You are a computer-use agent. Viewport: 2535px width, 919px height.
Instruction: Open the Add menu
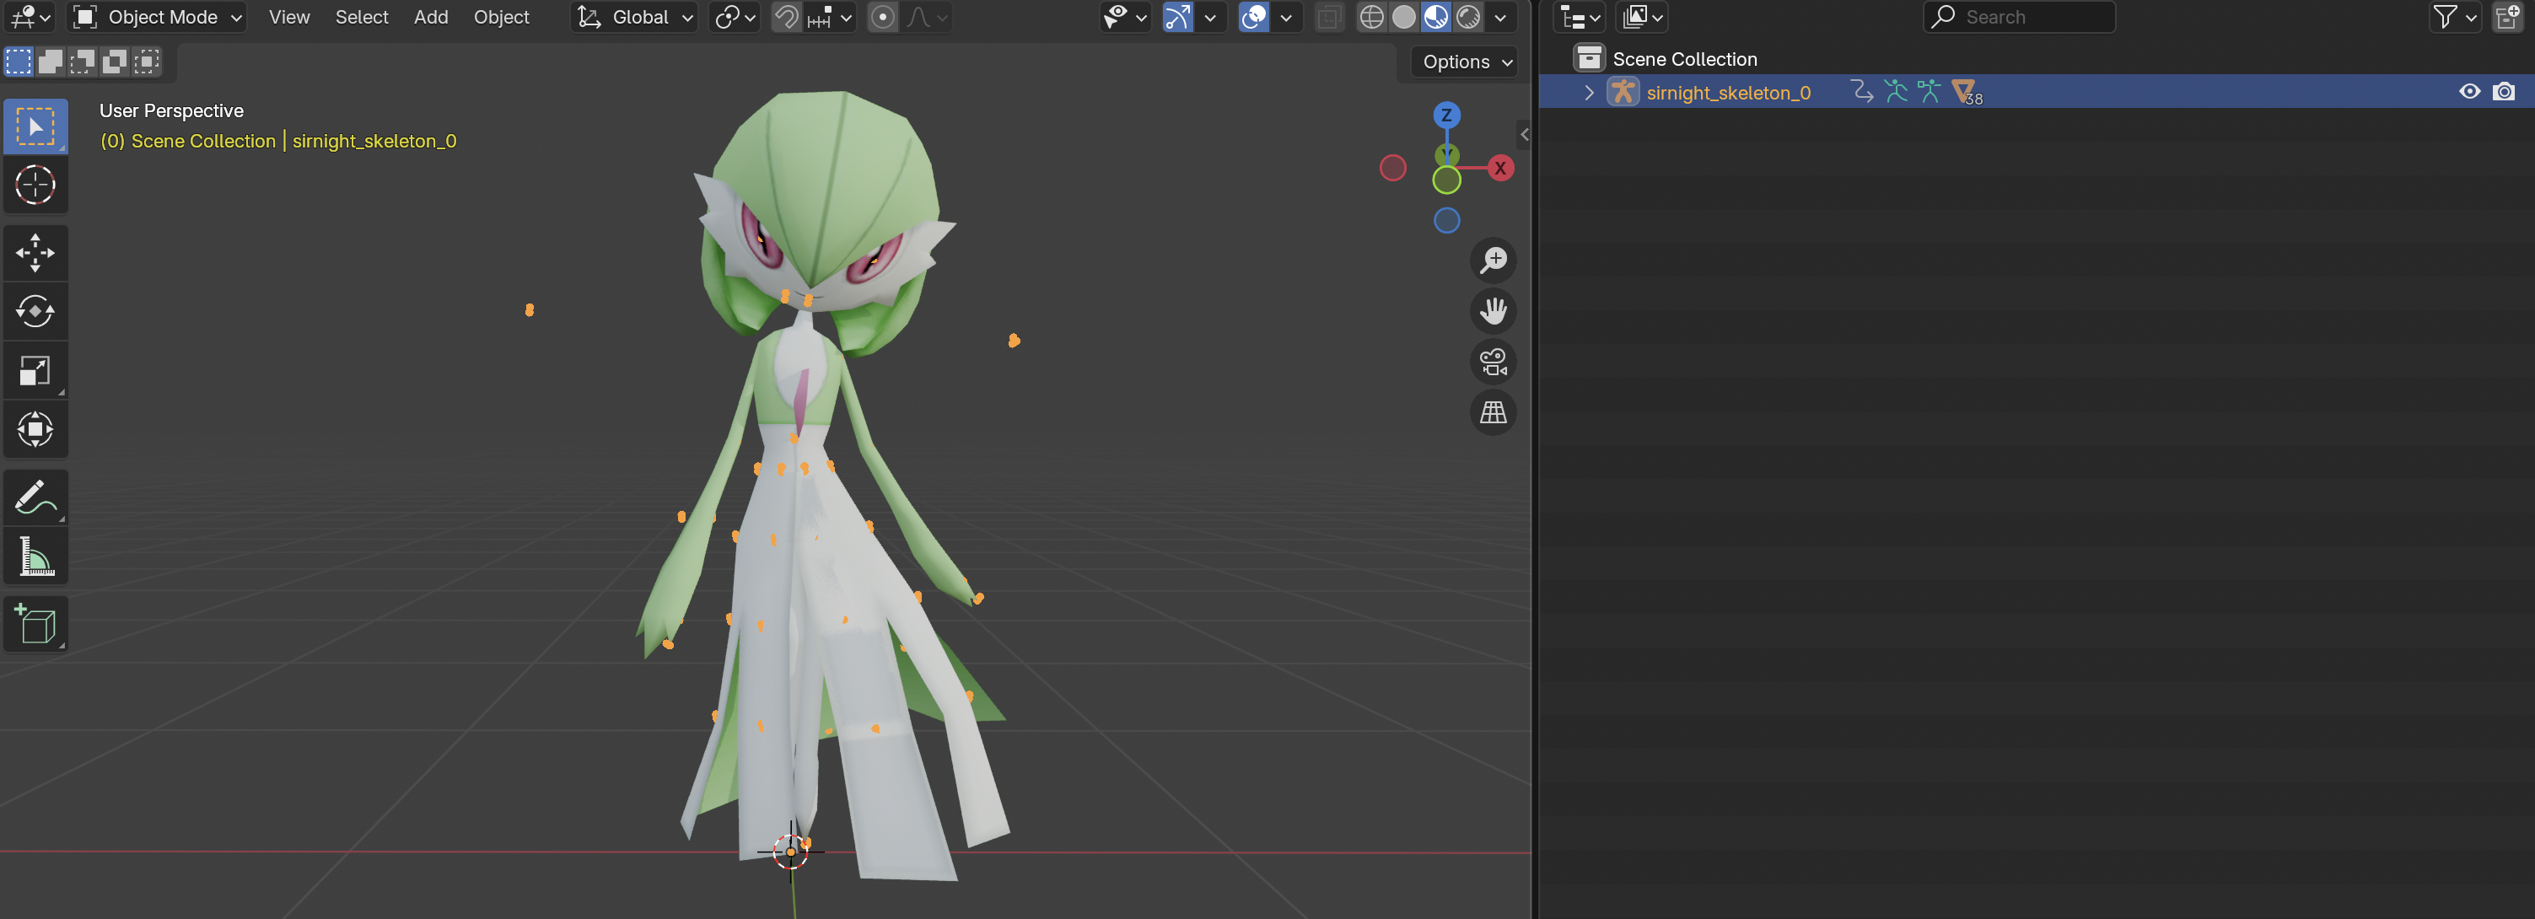[431, 17]
